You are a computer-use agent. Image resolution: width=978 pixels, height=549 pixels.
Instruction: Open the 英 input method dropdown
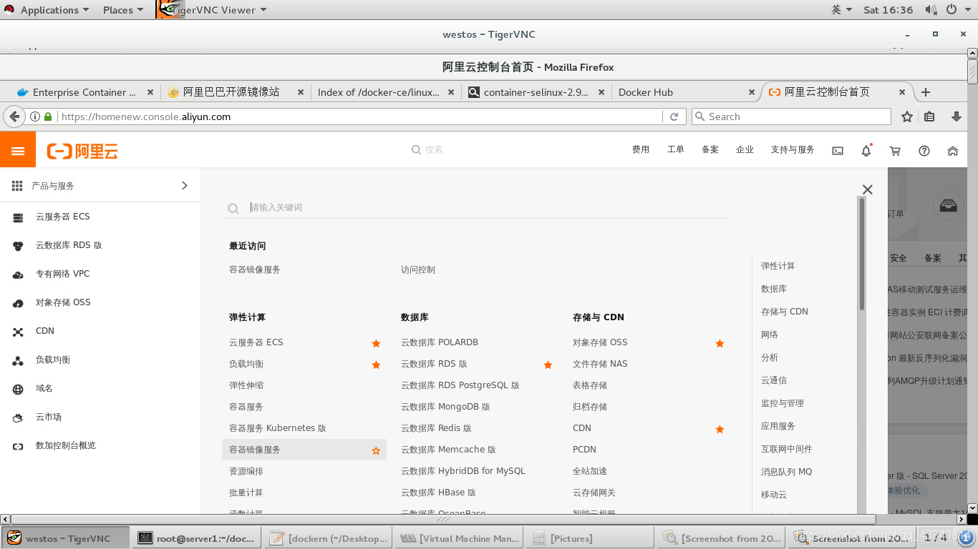(x=842, y=10)
